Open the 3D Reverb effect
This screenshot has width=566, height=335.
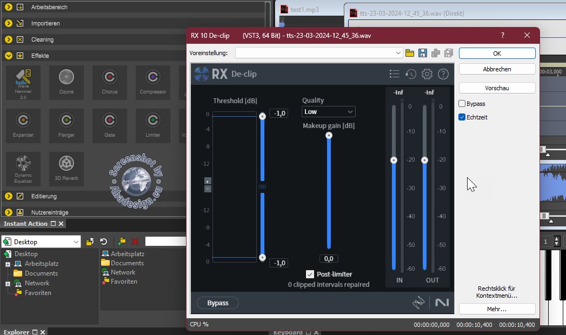[x=66, y=169]
